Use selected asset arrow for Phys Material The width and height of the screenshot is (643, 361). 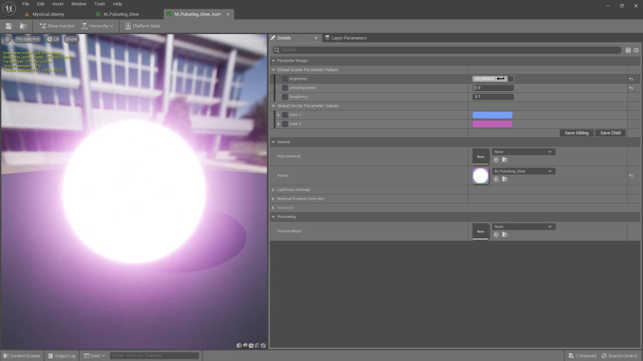[x=496, y=160]
